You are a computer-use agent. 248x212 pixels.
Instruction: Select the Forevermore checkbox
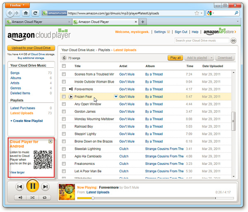(x=64, y=89)
